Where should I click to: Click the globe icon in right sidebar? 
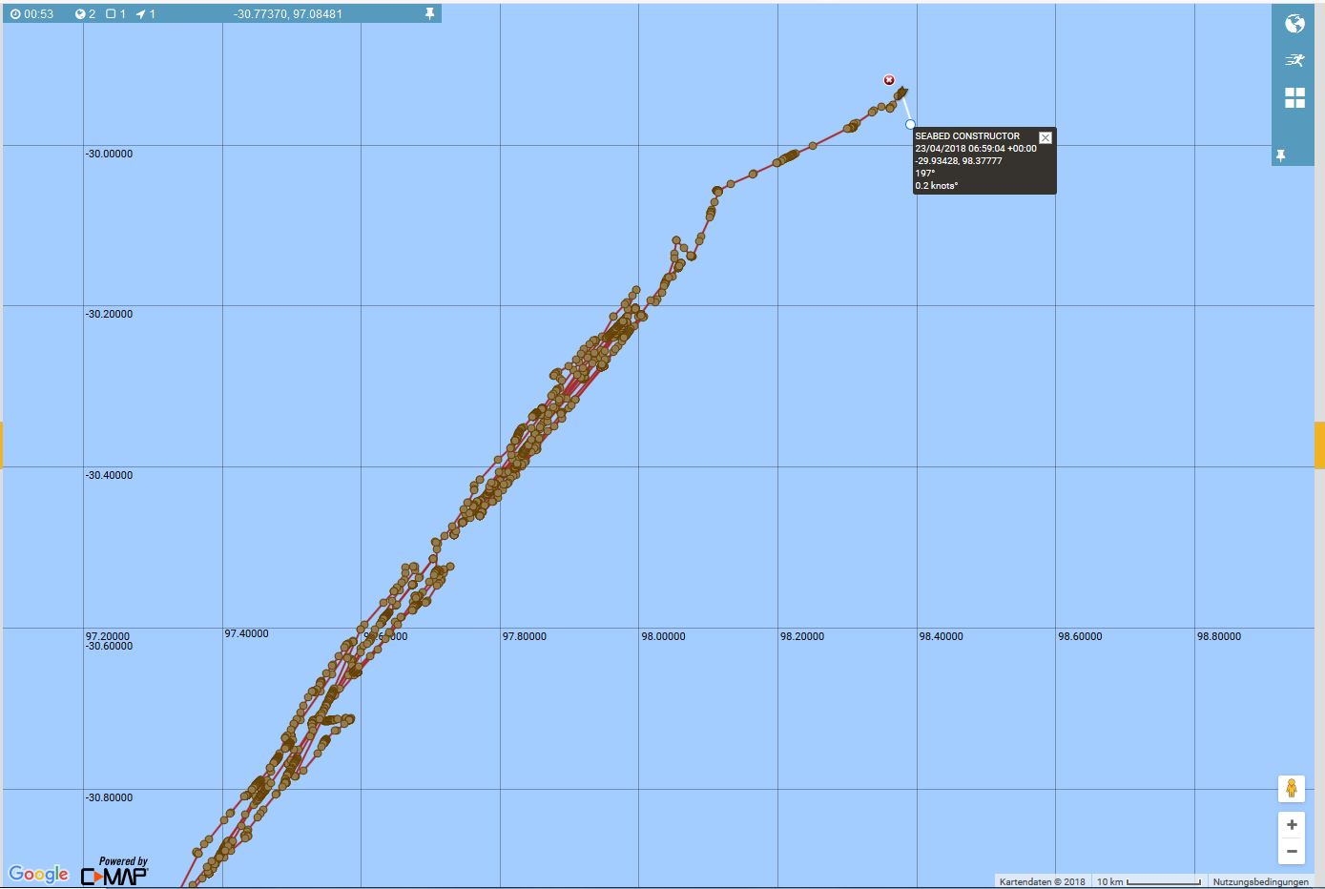click(x=1294, y=24)
